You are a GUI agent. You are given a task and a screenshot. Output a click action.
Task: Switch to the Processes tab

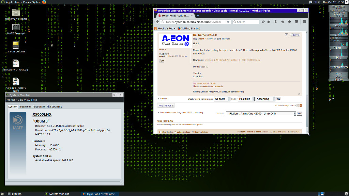[x=25, y=107]
